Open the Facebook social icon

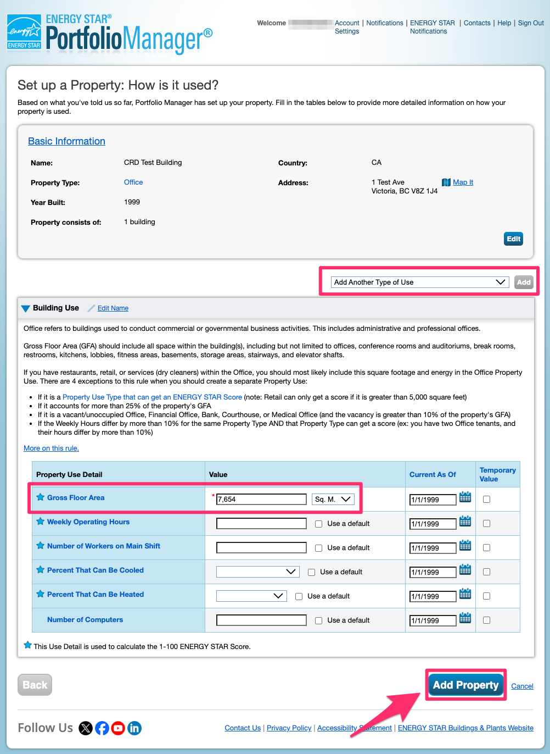coord(102,728)
